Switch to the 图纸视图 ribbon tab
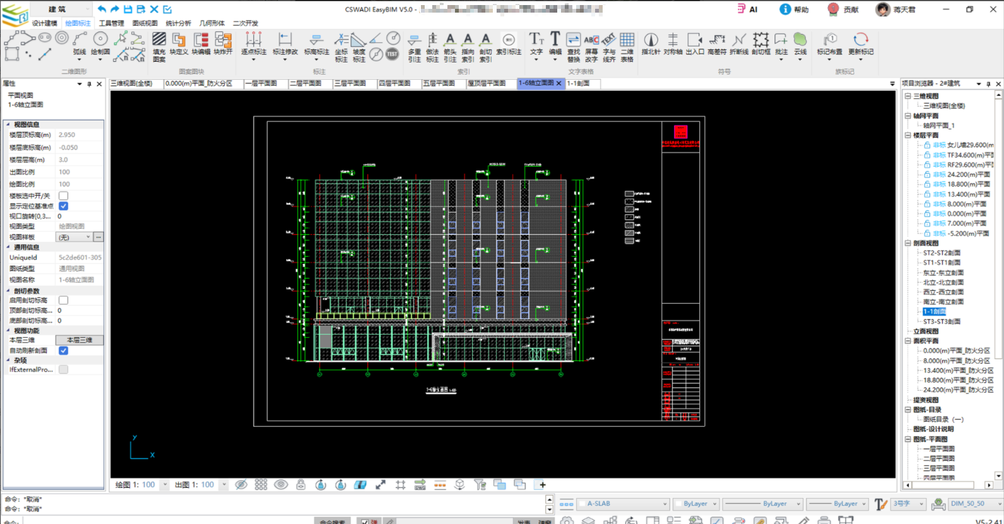 (145, 23)
